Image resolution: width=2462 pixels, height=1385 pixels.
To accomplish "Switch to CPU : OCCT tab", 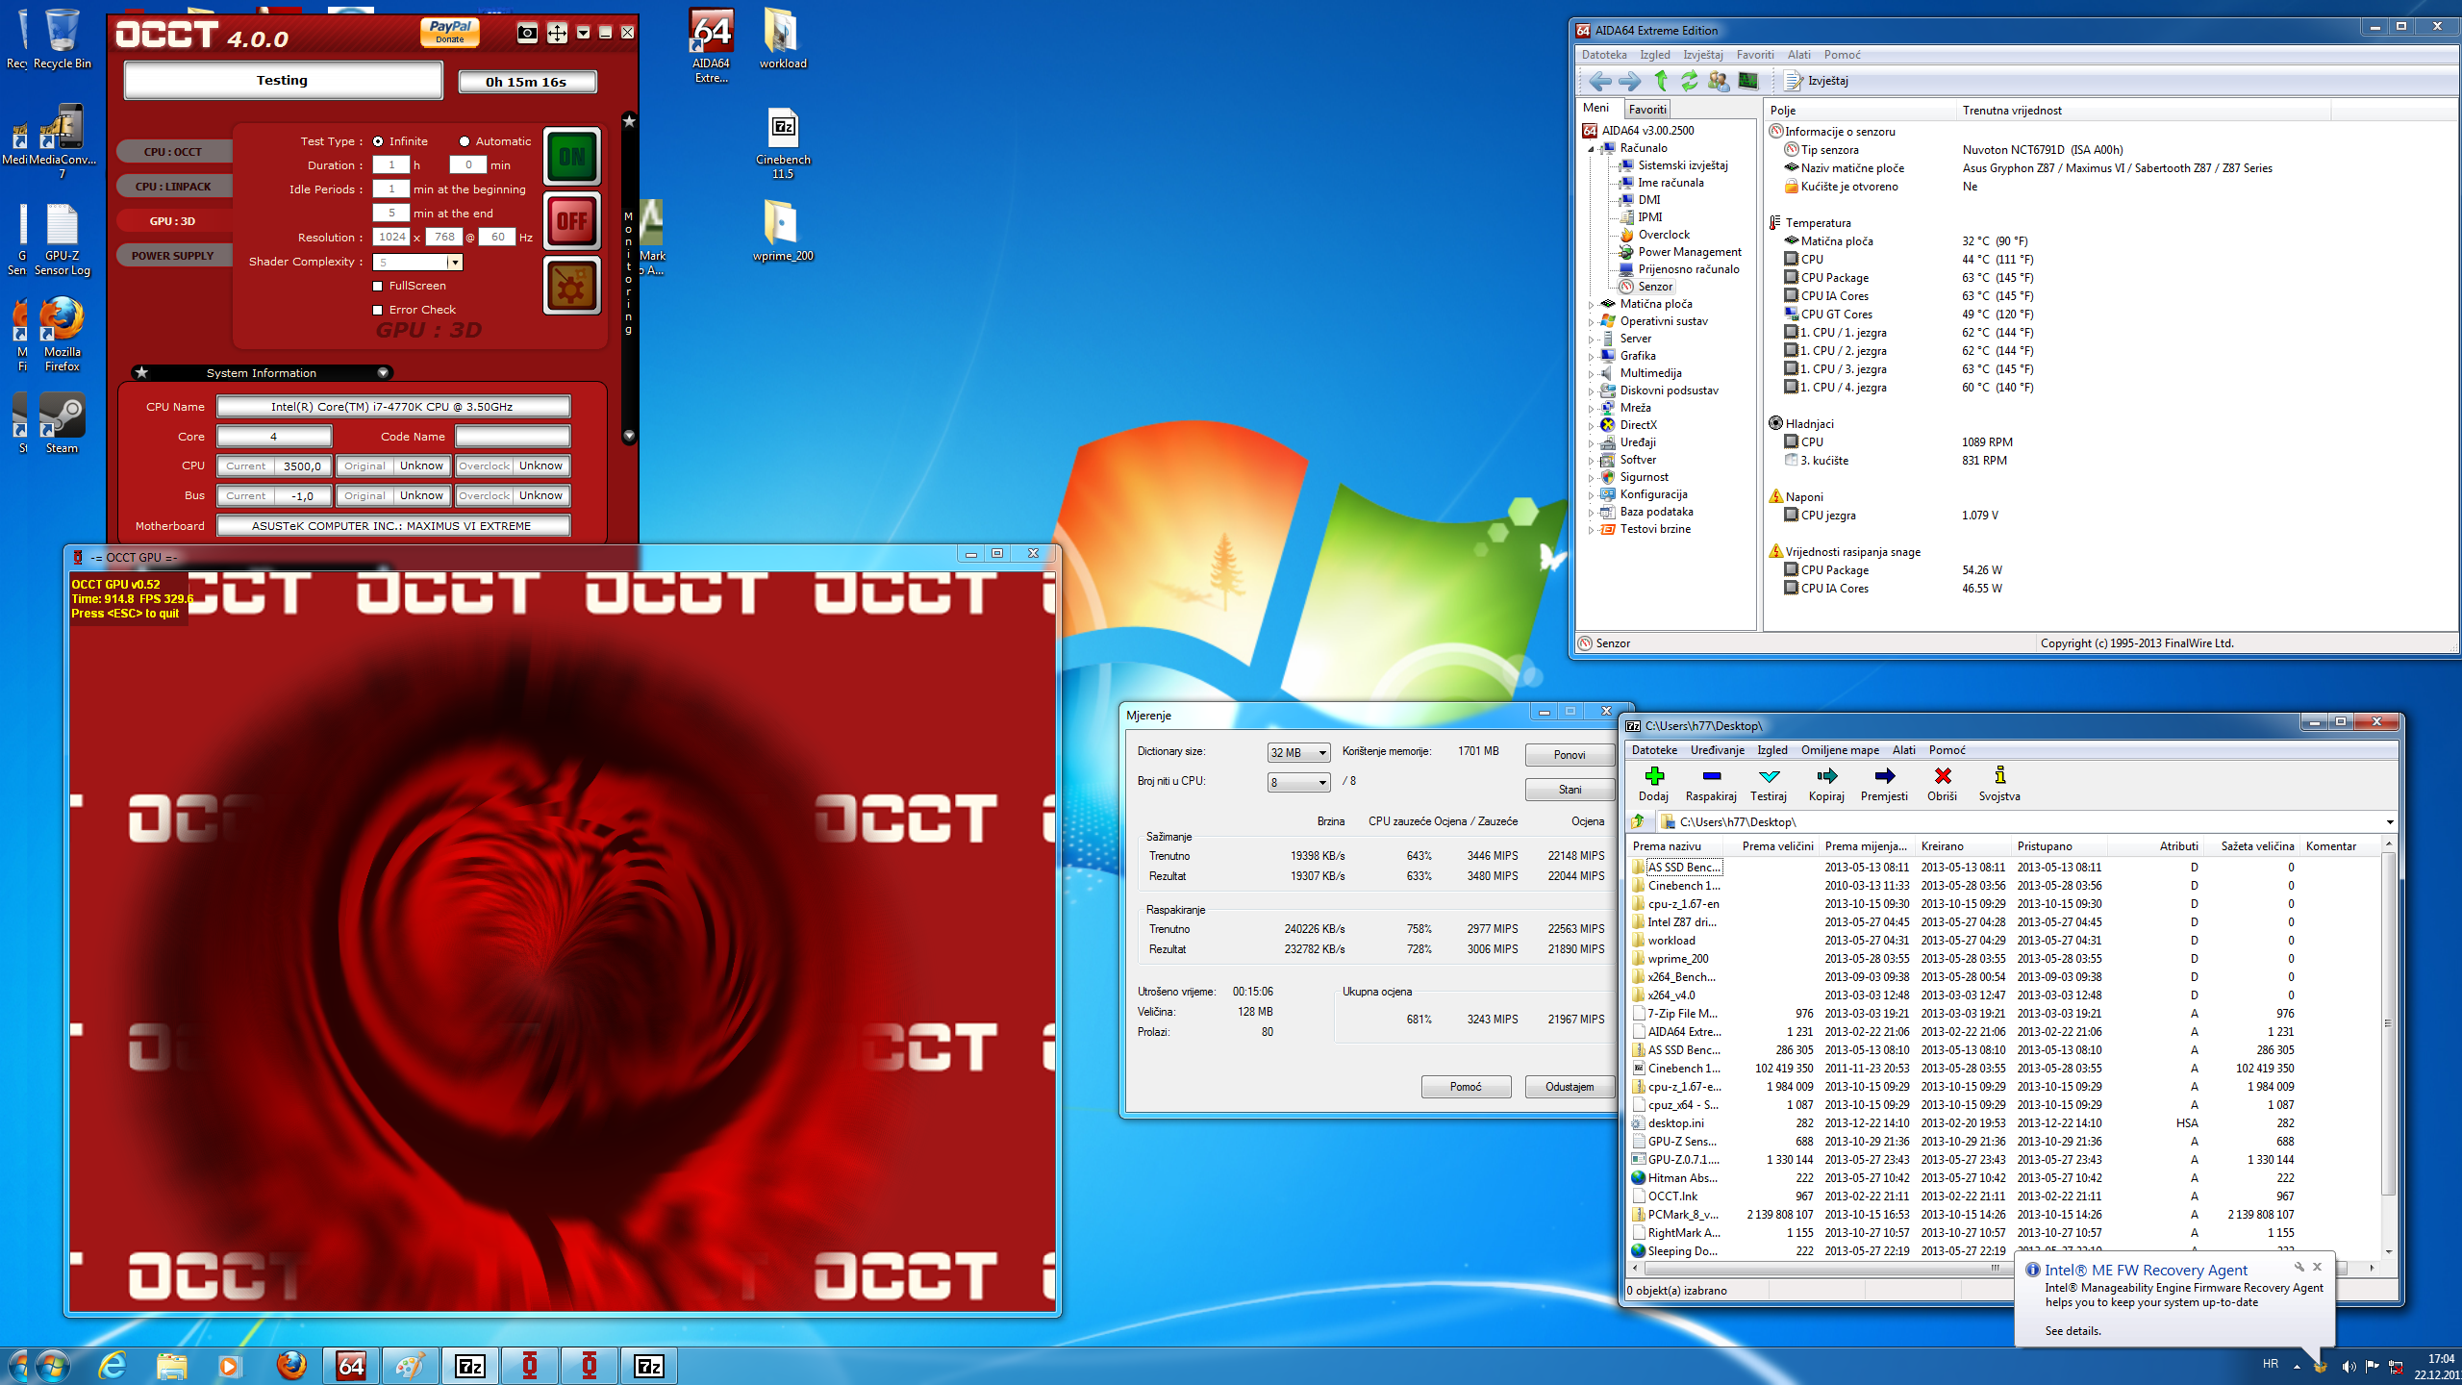I will (173, 152).
